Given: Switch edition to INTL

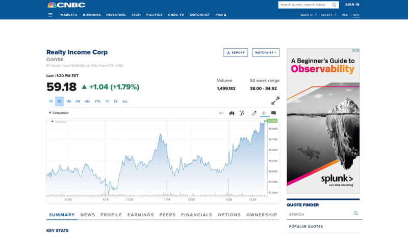Looking at the screenshot, I should 356,15.
